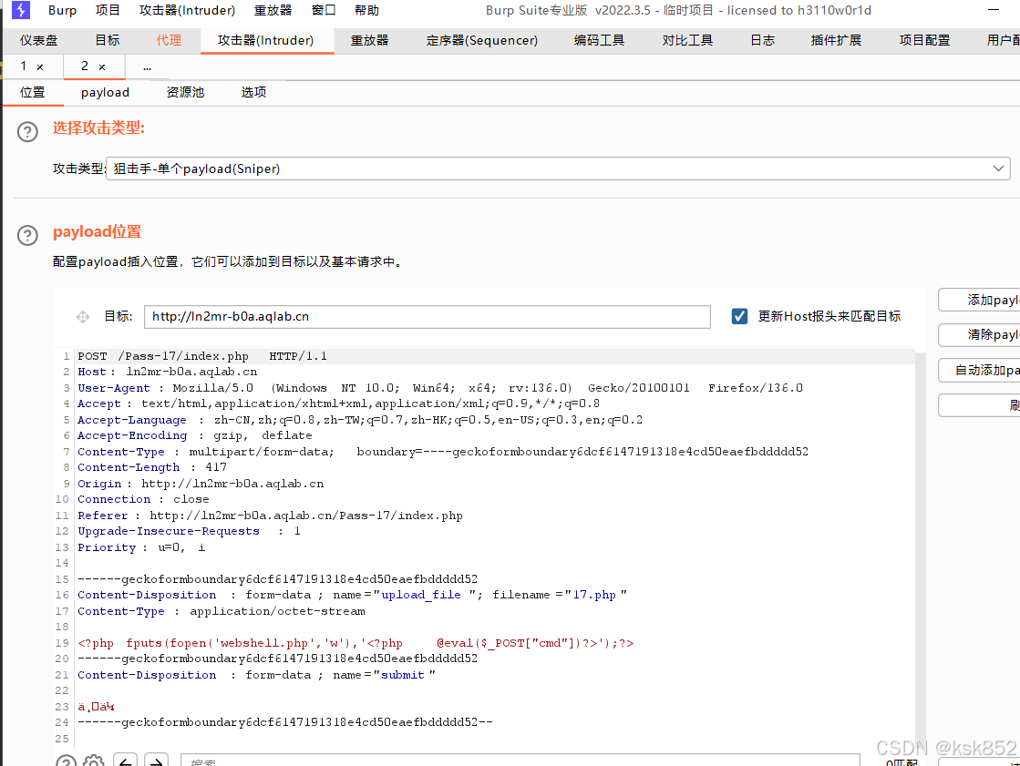Image resolution: width=1020 pixels, height=766 pixels.
Task: Select Intruder attack tab 1
Action: [x=24, y=66]
